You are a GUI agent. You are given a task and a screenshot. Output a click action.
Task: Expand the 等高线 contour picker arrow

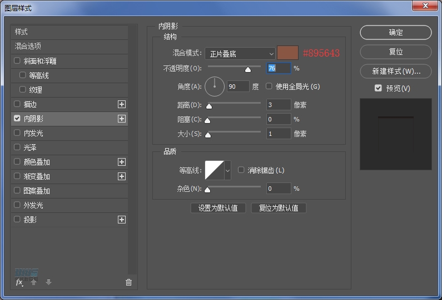(x=227, y=171)
